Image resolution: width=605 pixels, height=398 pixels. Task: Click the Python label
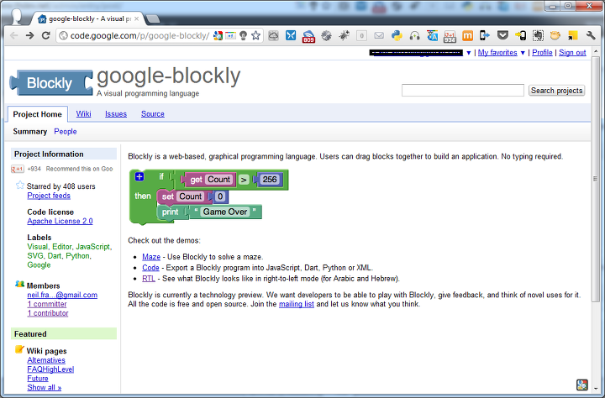tap(77, 256)
